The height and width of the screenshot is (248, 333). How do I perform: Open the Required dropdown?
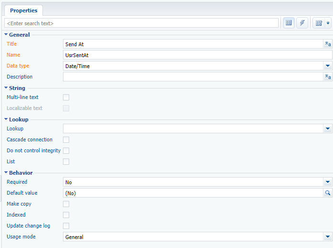coord(328,182)
